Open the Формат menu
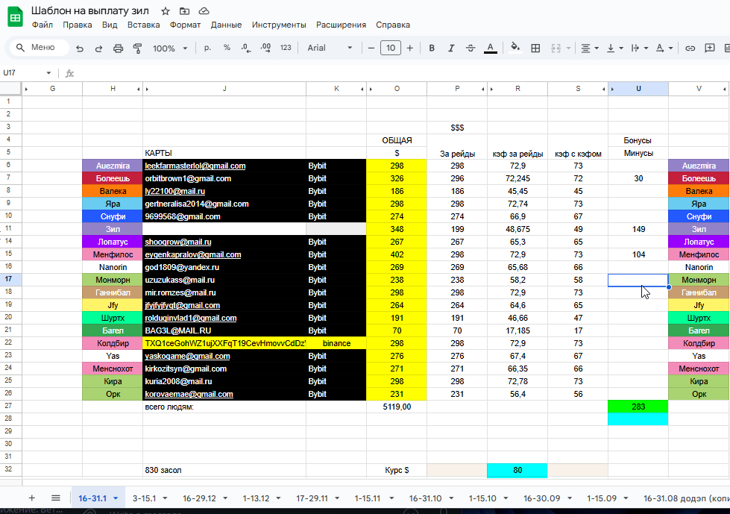 coord(185,25)
